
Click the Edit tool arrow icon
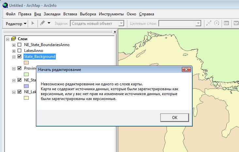point(33,23)
